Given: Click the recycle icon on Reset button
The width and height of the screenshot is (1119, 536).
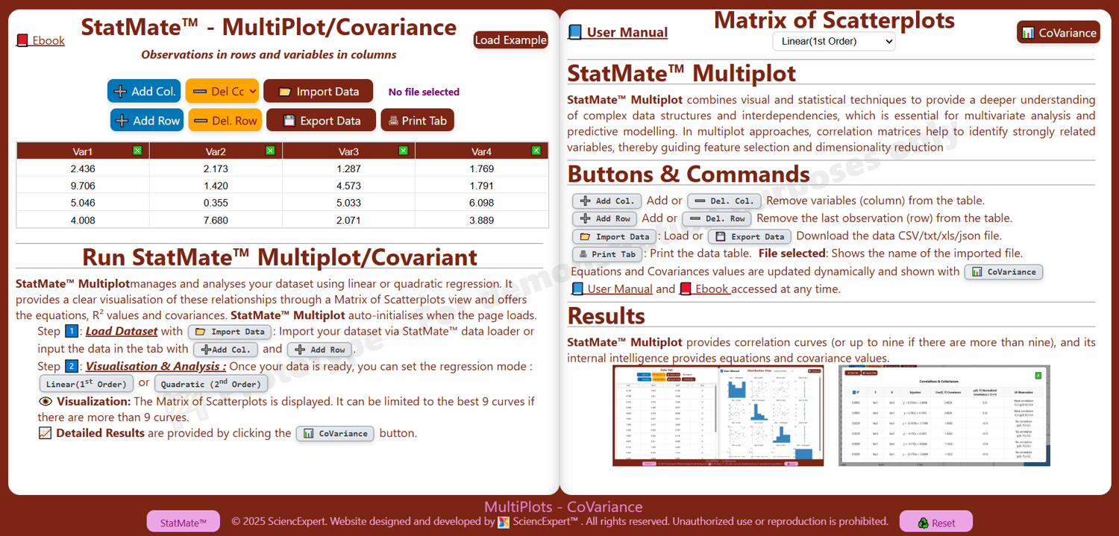Looking at the screenshot, I should [924, 523].
